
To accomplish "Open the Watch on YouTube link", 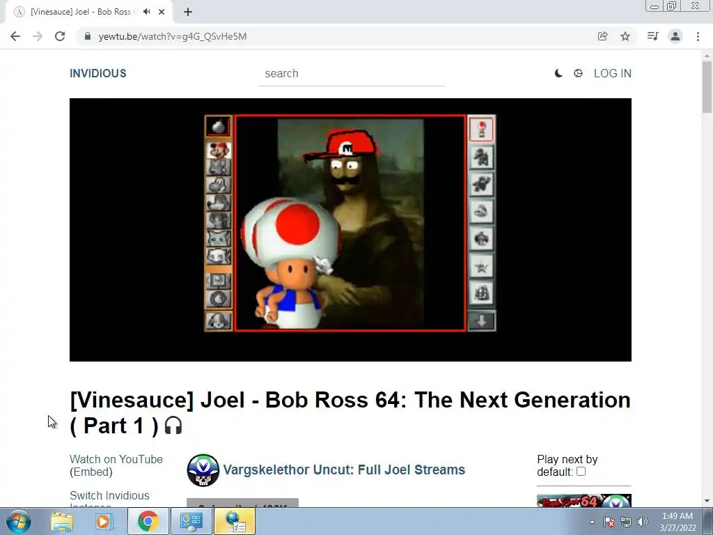I will 116,459.
